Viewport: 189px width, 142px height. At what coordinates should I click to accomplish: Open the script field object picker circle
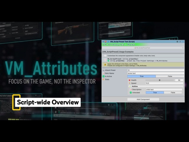point(183,48)
